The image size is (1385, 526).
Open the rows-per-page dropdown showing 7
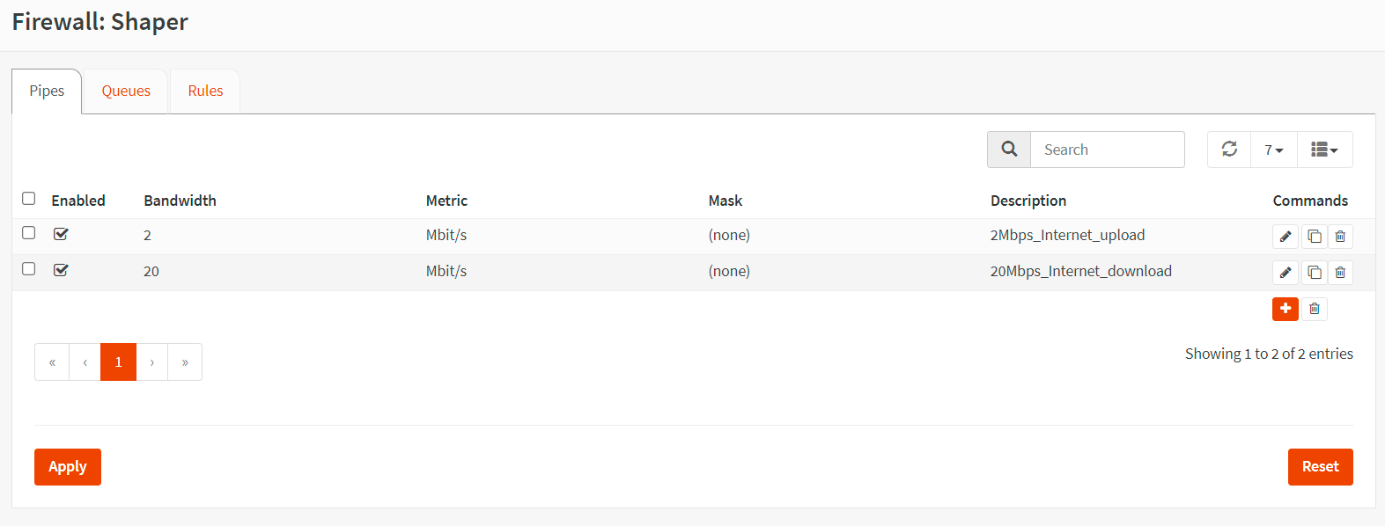[x=1273, y=150]
